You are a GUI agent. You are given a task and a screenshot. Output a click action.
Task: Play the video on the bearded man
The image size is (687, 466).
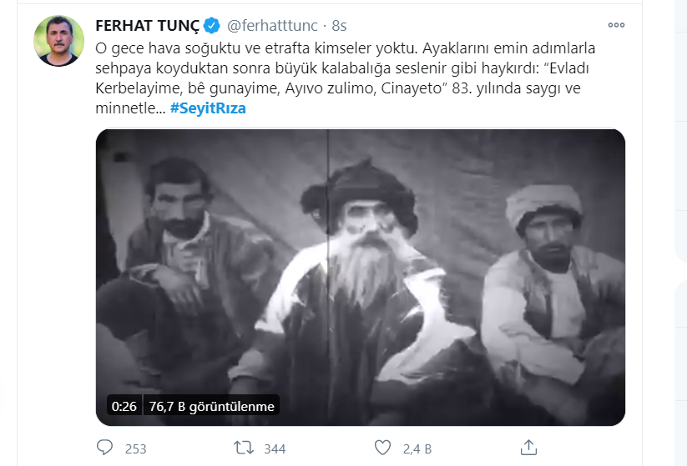pos(360,277)
